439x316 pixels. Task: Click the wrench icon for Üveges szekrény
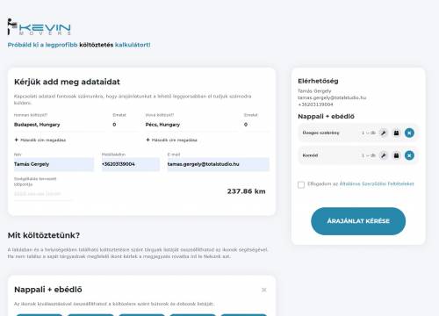(x=383, y=133)
